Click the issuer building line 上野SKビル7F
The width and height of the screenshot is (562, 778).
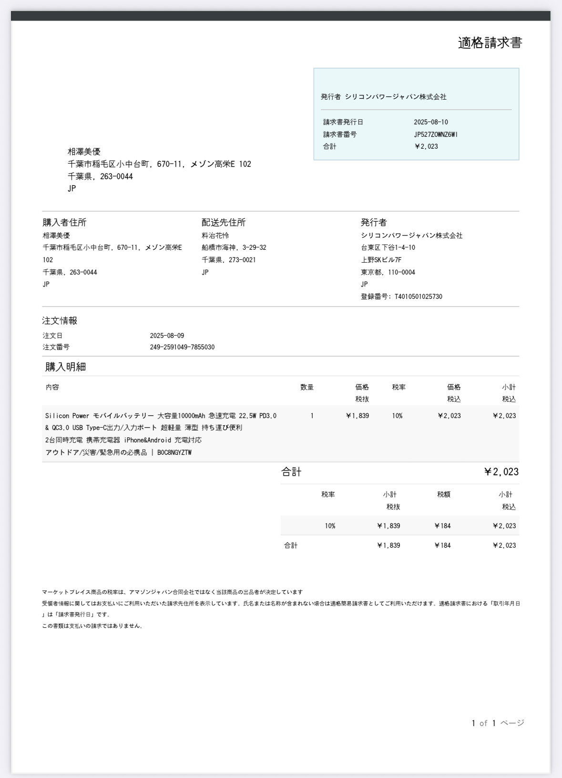[x=381, y=260]
